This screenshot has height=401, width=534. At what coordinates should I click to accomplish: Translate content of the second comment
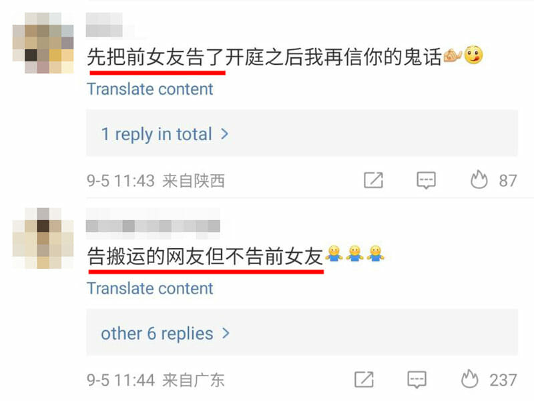click(150, 289)
